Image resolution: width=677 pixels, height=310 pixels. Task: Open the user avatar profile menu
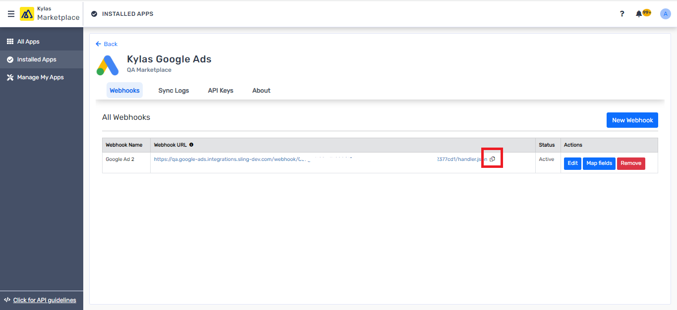(666, 14)
